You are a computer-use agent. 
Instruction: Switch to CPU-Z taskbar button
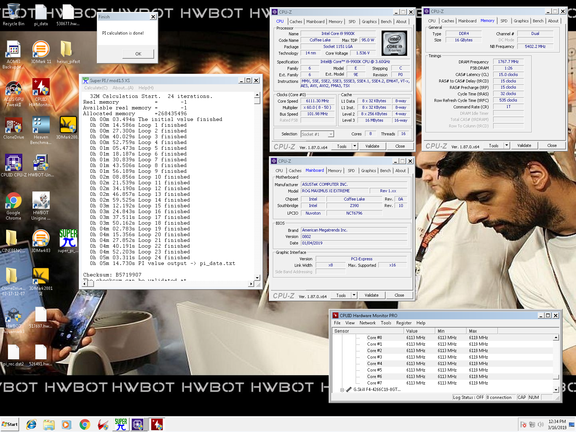[138, 425]
